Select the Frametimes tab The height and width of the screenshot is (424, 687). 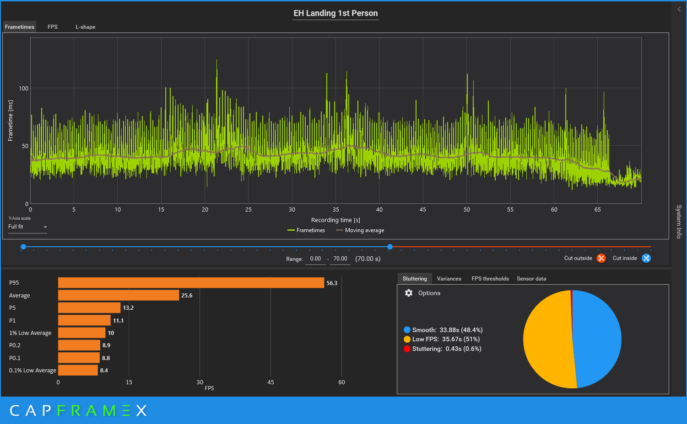click(x=20, y=27)
